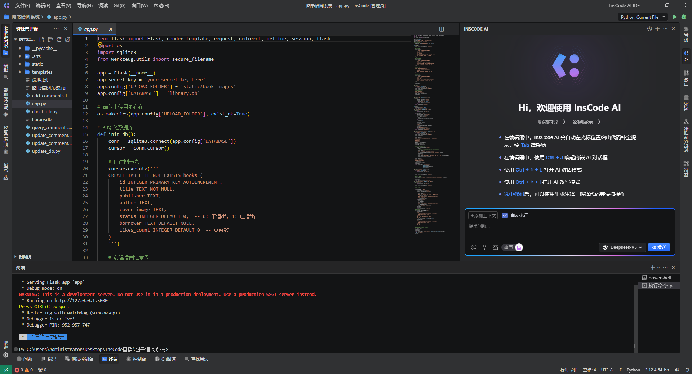The image size is (692, 374).
Task: Create a new file in the explorer
Action: [42, 40]
